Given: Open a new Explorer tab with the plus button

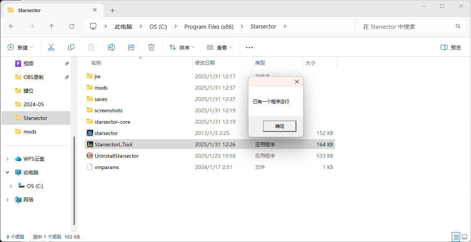Looking at the screenshot, I should [112, 11].
